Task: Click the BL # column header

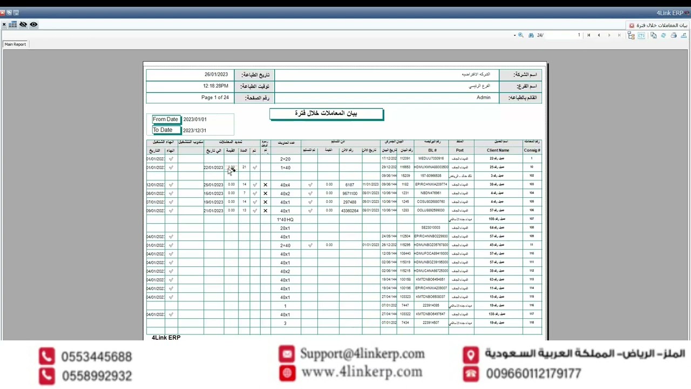Action: [432, 150]
